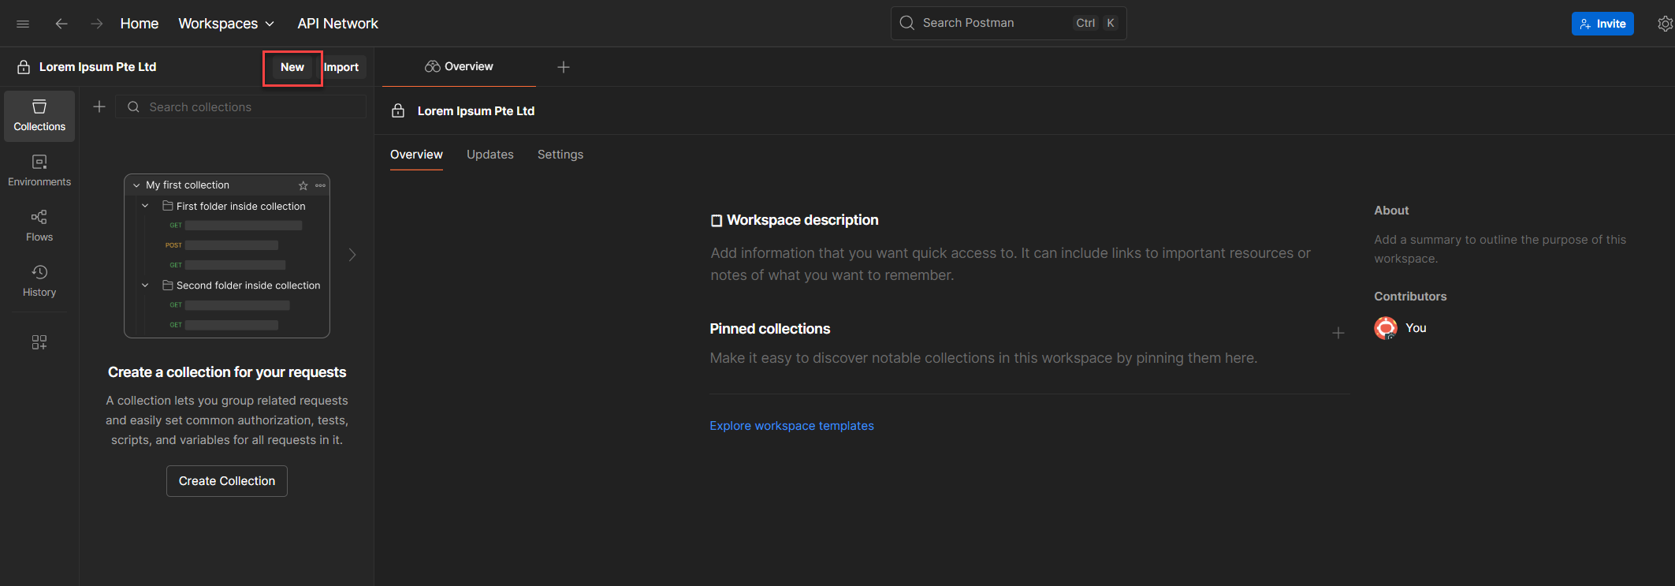The height and width of the screenshot is (586, 1675).
Task: Collapse First folder inside collection
Action: (145, 206)
